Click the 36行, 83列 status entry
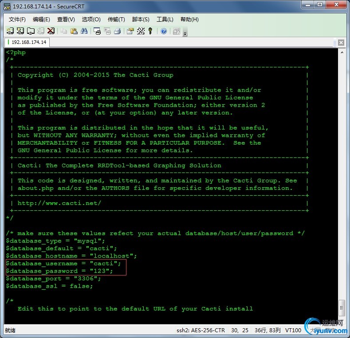The height and width of the screenshot is (338, 350). click(267, 330)
